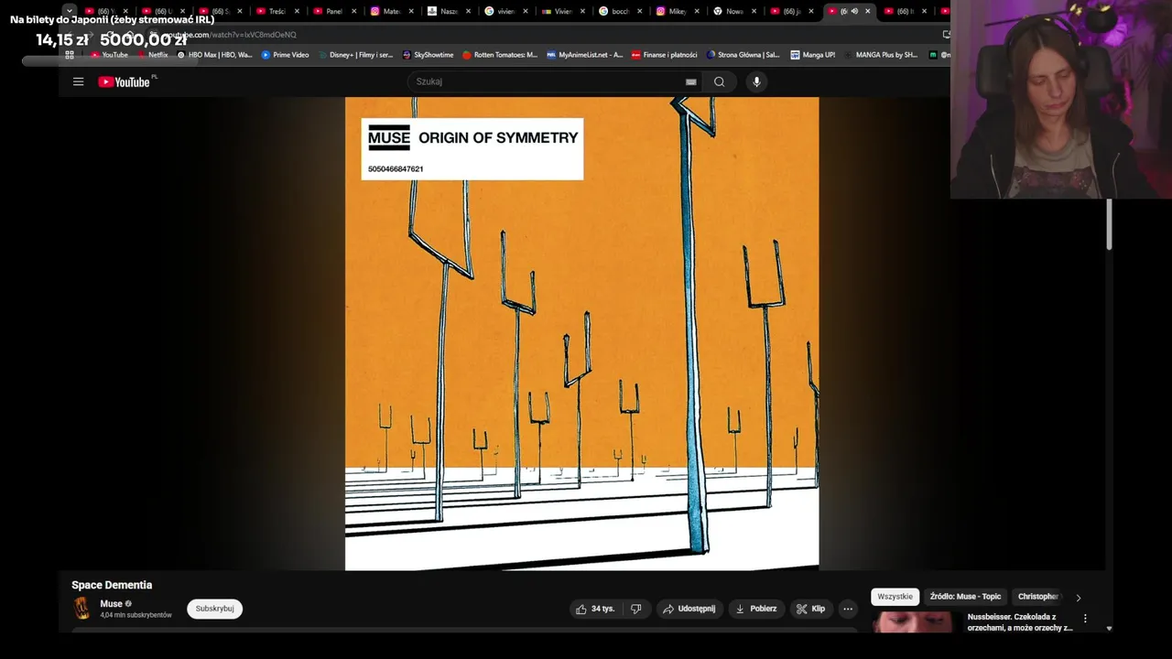The image size is (1172, 659).
Task: Open the Muse channel avatar
Action: pos(82,609)
